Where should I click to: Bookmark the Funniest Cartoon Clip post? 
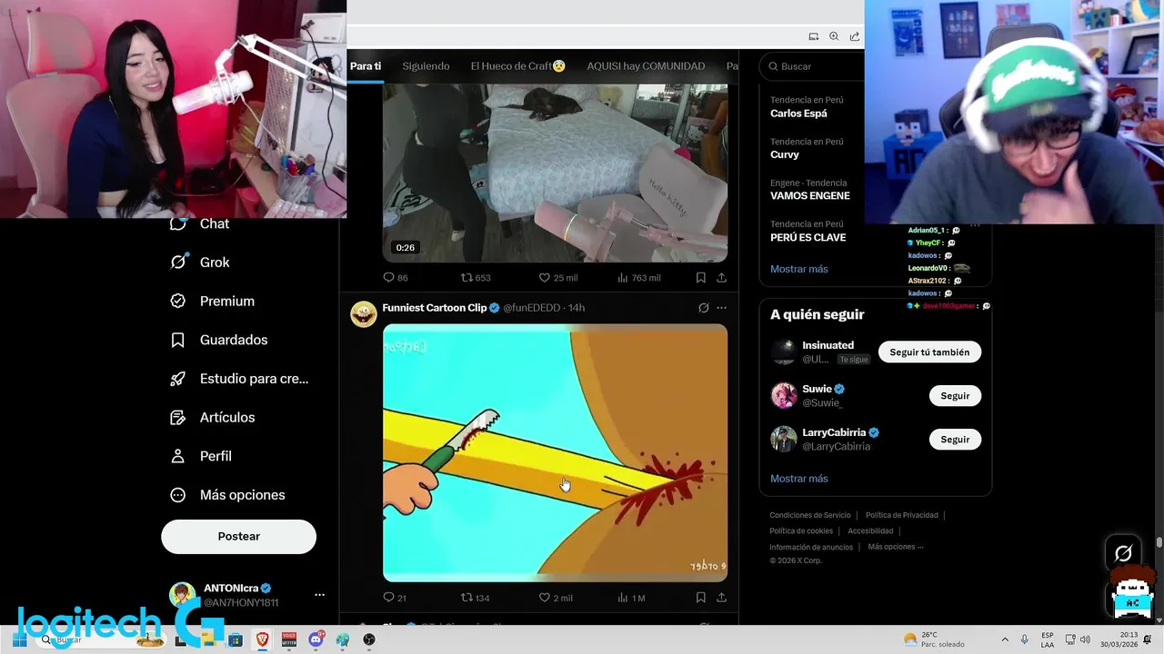(700, 598)
